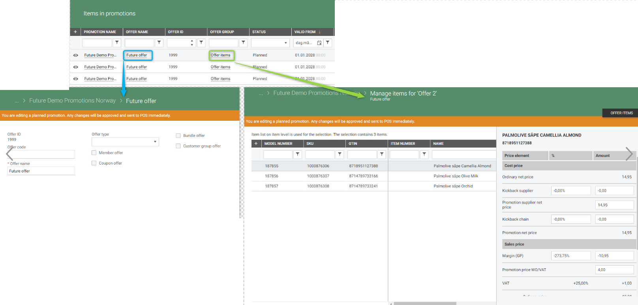The width and height of the screenshot is (638, 305).
Task: Click the filter icon for the GTIN column
Action: pyautogui.click(x=382, y=154)
